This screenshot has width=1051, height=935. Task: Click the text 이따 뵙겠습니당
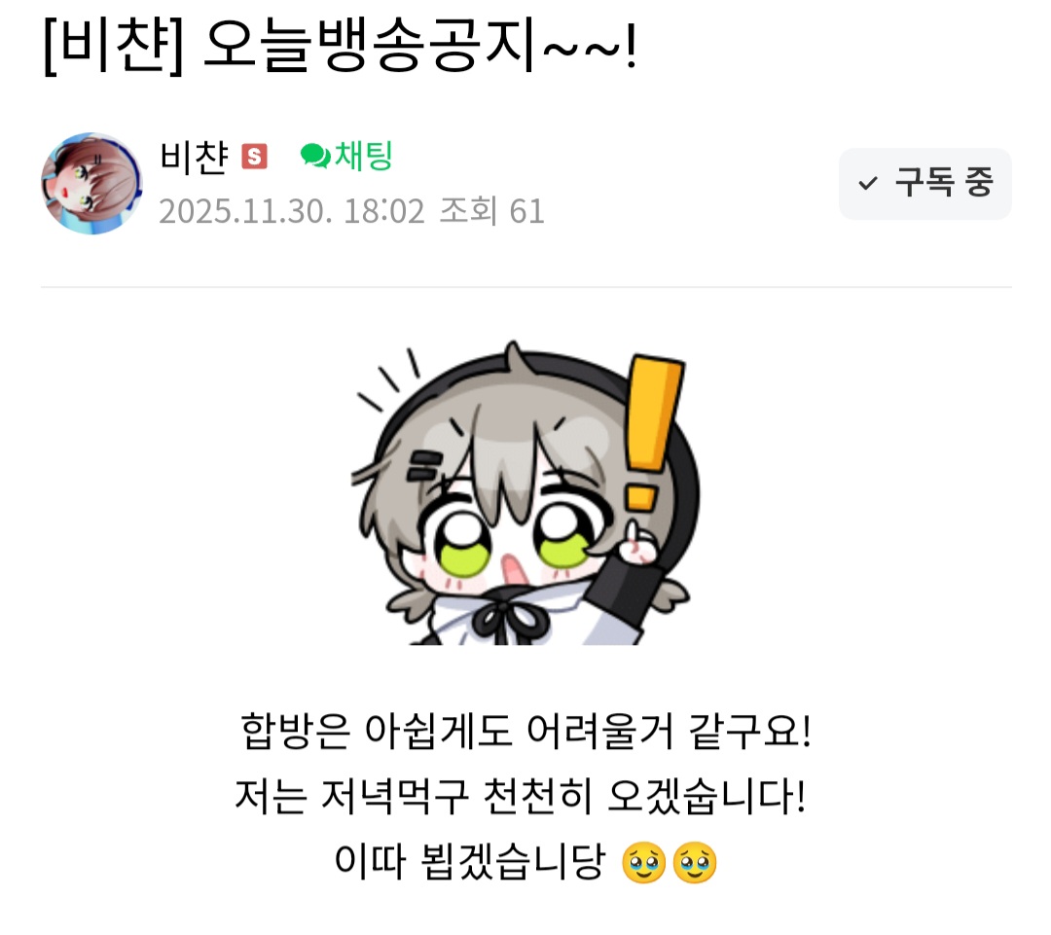pos(470,862)
